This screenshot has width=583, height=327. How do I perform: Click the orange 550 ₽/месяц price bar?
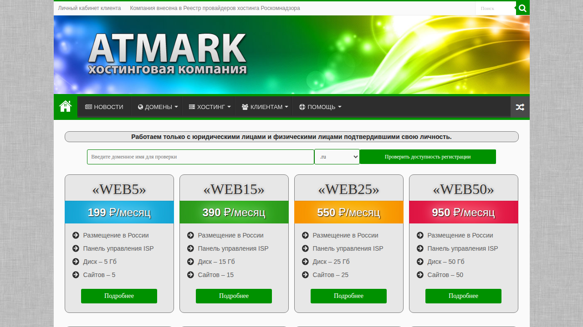tap(348, 212)
